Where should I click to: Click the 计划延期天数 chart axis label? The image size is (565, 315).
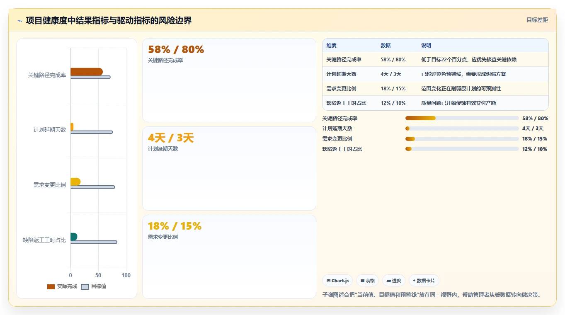[x=50, y=130]
